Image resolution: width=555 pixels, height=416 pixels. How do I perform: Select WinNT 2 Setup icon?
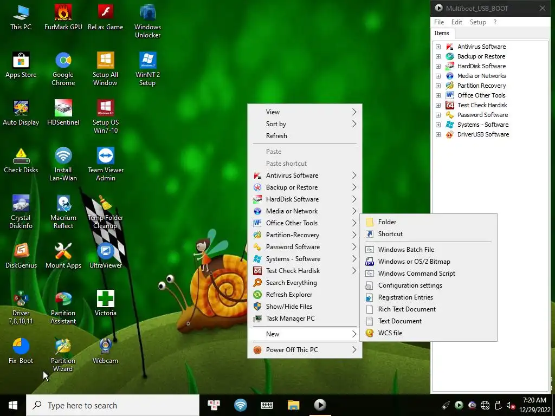tap(147, 69)
